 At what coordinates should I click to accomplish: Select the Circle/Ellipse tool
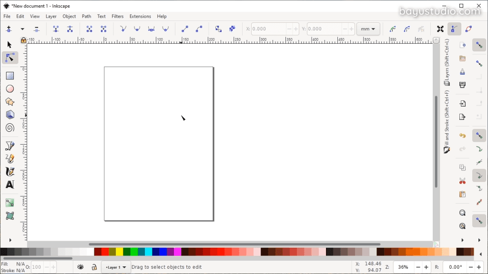pos(10,89)
